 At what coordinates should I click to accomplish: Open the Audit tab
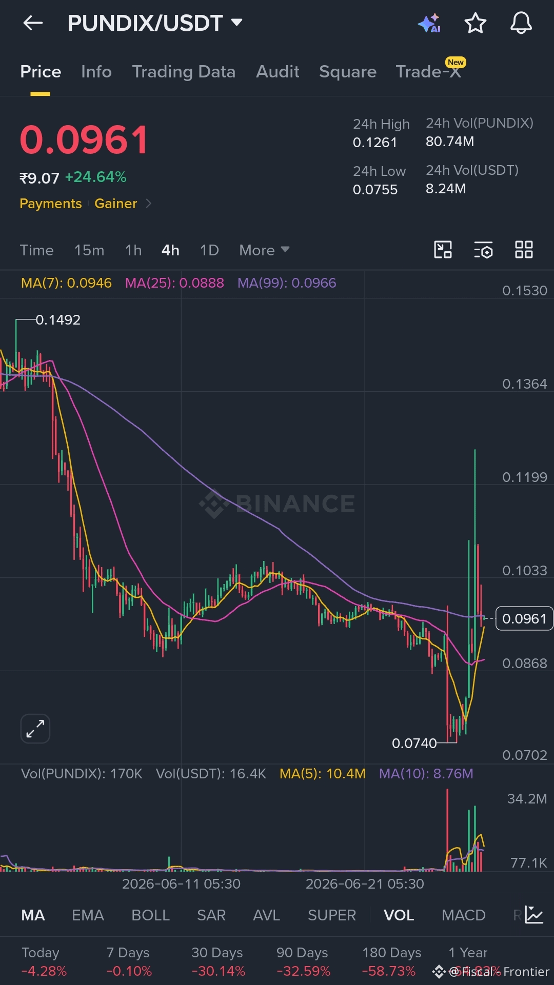[x=278, y=72]
